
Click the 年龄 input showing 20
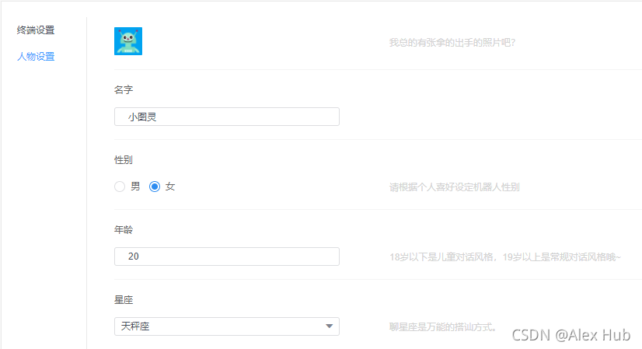point(227,257)
